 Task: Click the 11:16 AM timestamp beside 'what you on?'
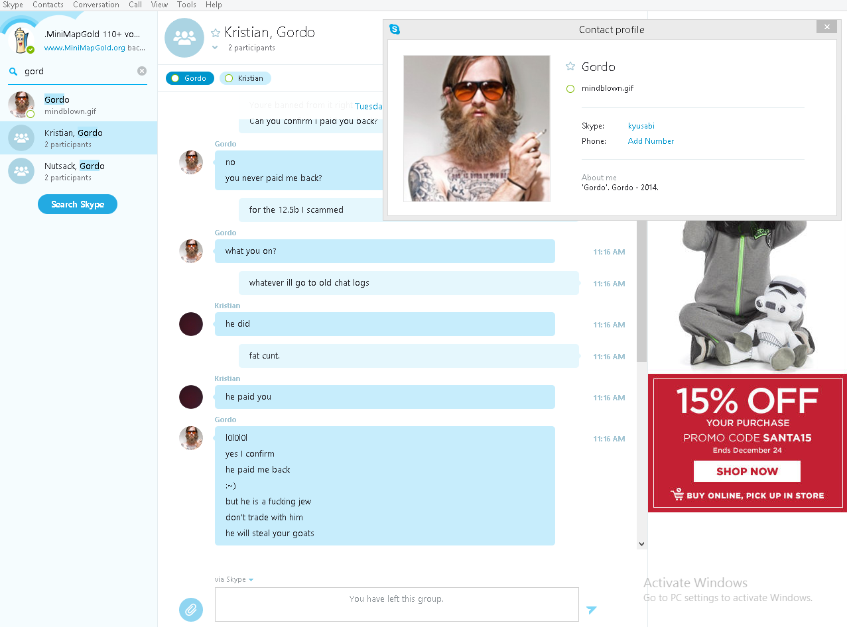[x=609, y=252]
